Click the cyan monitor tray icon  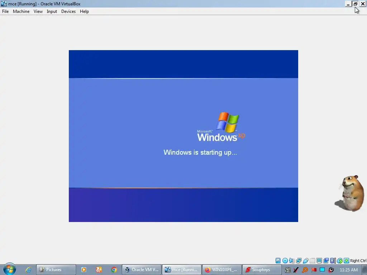[x=322, y=270]
